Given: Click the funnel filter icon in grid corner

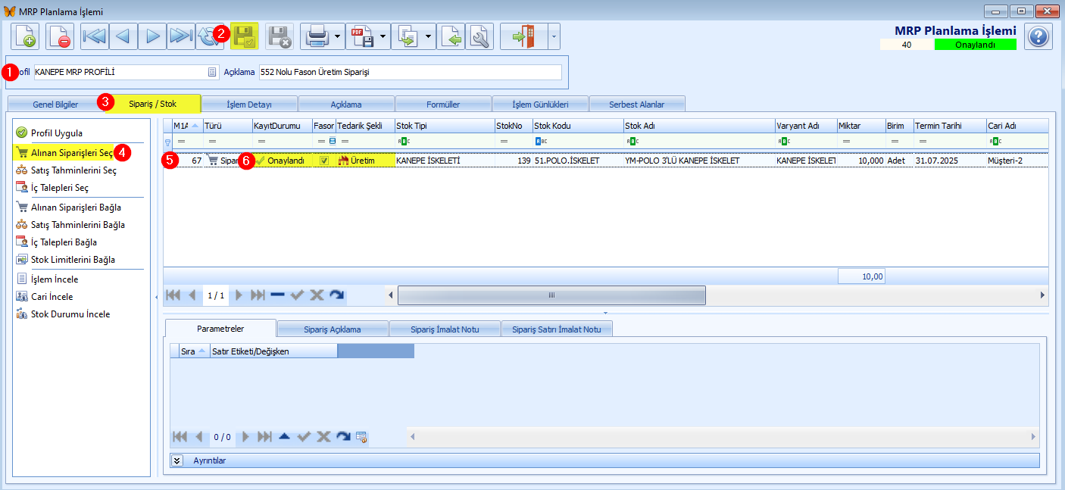Looking at the screenshot, I should point(167,142).
